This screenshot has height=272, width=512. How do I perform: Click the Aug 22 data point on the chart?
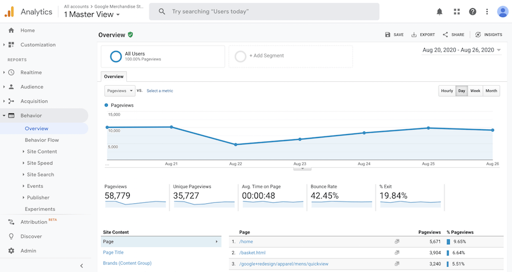pyautogui.click(x=236, y=145)
